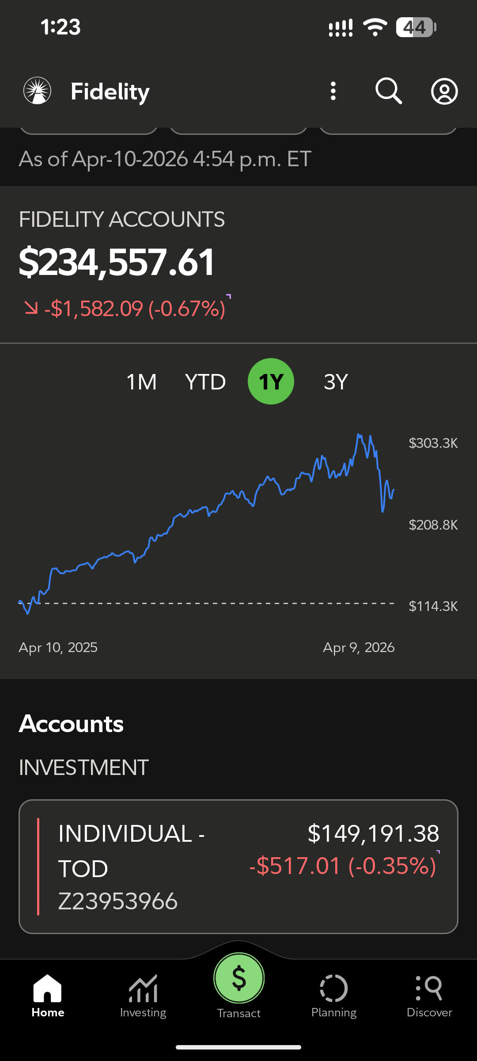Go to the Home tab
The image size is (477, 1061).
48,995
